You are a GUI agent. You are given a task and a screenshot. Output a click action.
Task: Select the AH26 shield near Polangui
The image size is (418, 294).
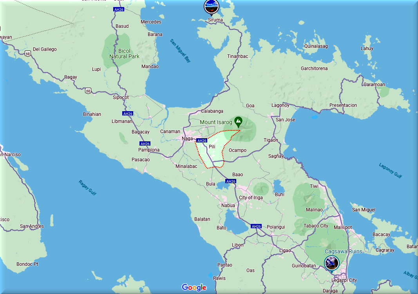[256, 226]
